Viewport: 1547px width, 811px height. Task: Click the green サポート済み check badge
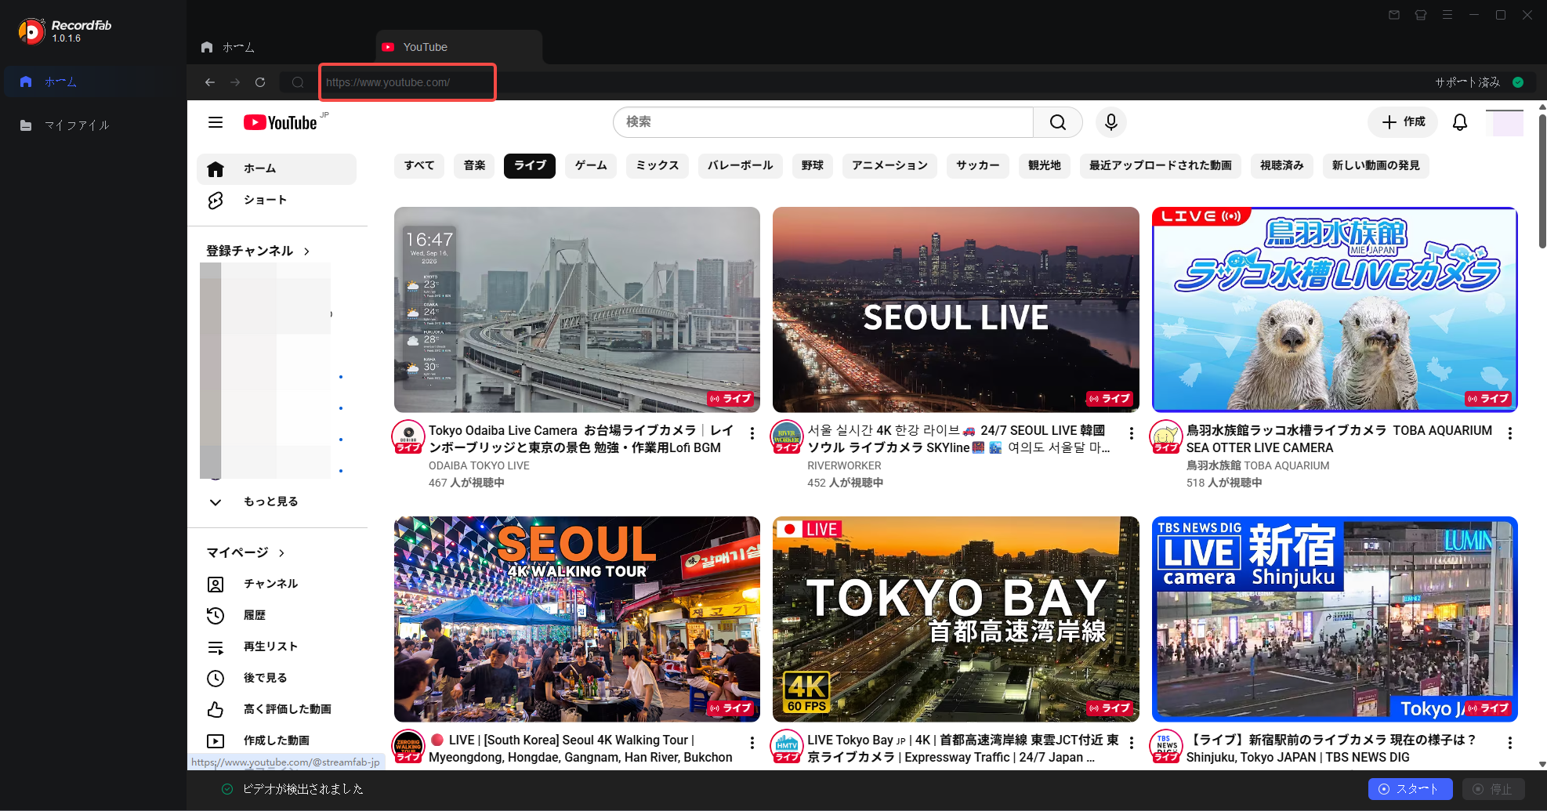(x=1518, y=82)
